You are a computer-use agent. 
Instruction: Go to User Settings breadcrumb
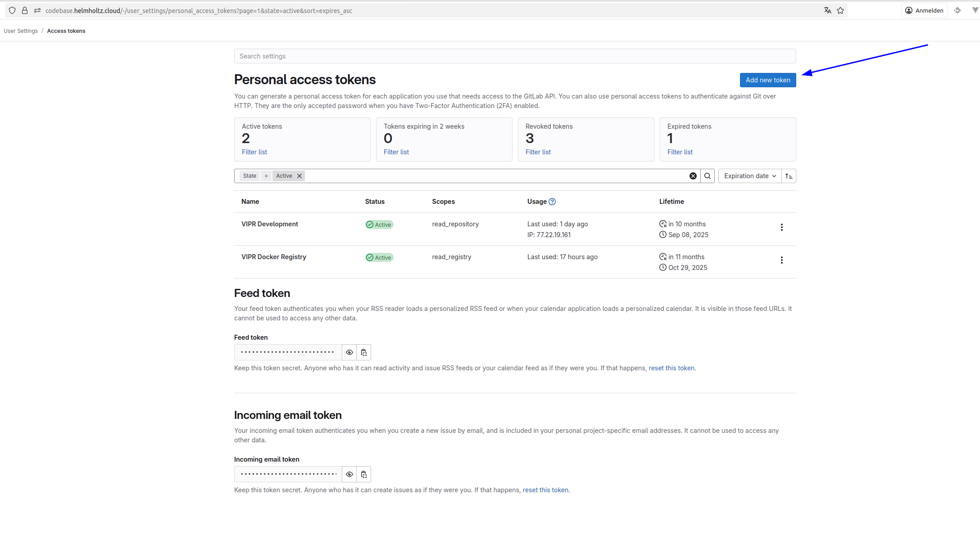(21, 31)
